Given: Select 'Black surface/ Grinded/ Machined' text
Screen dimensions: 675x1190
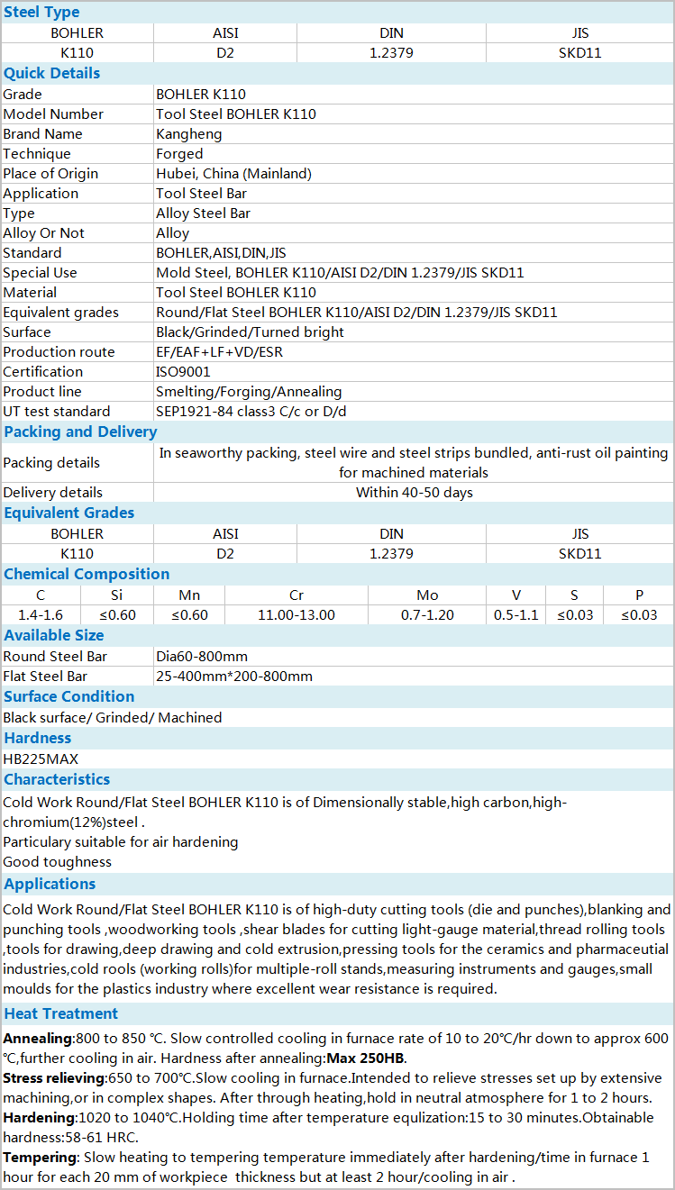Looking at the screenshot, I should click(113, 717).
